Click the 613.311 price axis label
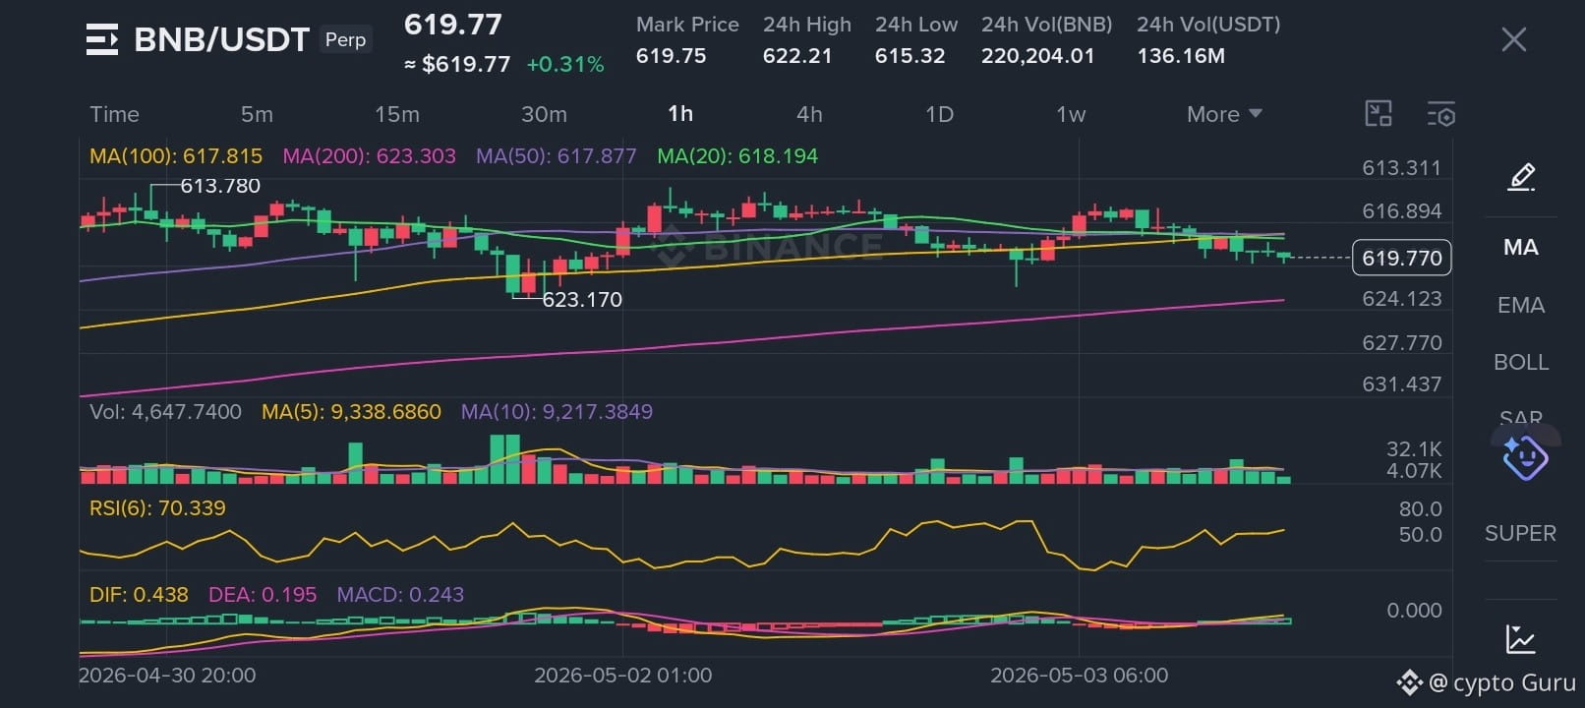Viewport: 1585px width, 708px height. 1402,168
